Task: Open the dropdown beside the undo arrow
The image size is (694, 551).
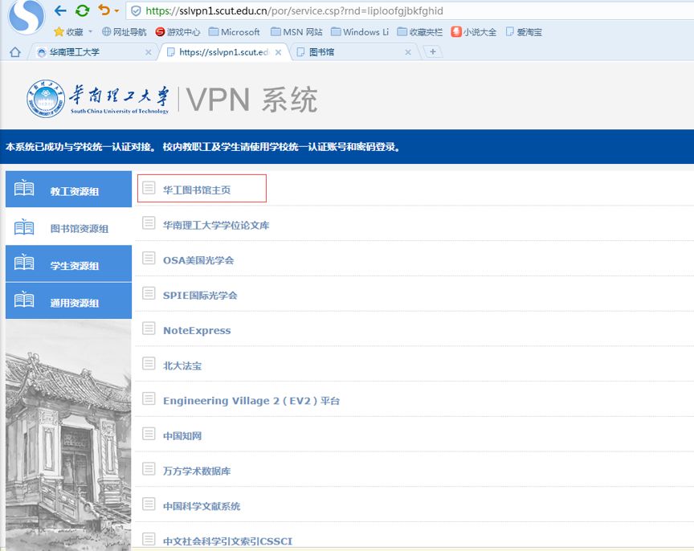Action: (116, 10)
